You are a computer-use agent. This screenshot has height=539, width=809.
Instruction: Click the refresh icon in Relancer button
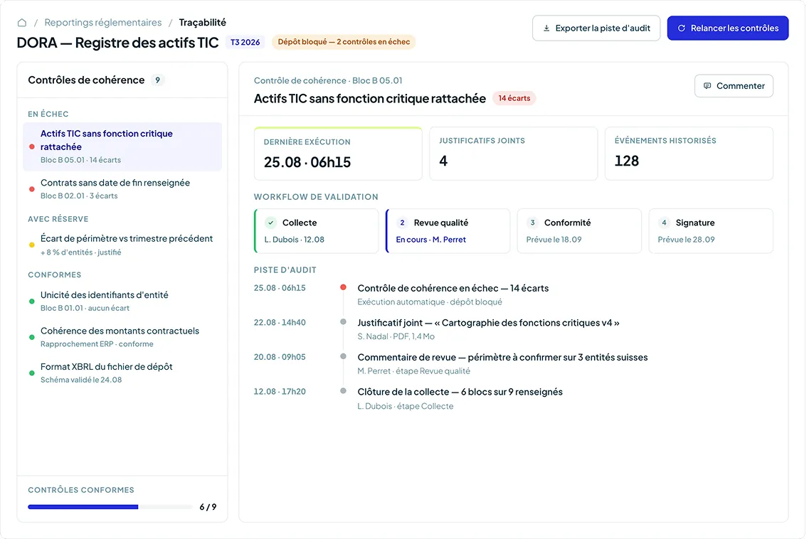click(681, 28)
